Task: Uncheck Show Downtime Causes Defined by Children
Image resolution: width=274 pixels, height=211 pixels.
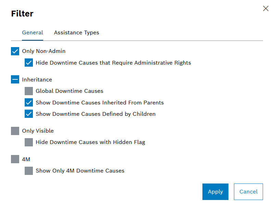Action: [29, 114]
